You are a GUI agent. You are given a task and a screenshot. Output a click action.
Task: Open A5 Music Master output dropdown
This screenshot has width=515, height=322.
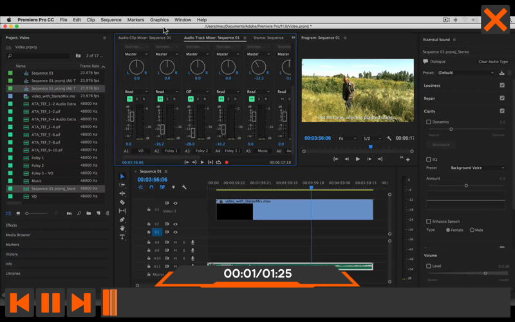(x=259, y=54)
